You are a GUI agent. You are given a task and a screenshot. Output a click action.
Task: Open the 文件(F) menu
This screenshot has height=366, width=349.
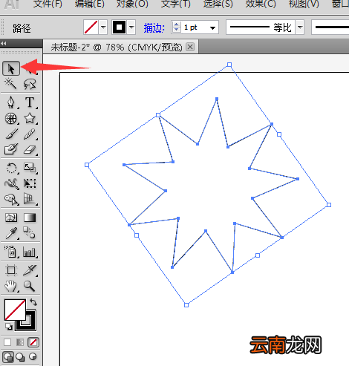pos(48,4)
